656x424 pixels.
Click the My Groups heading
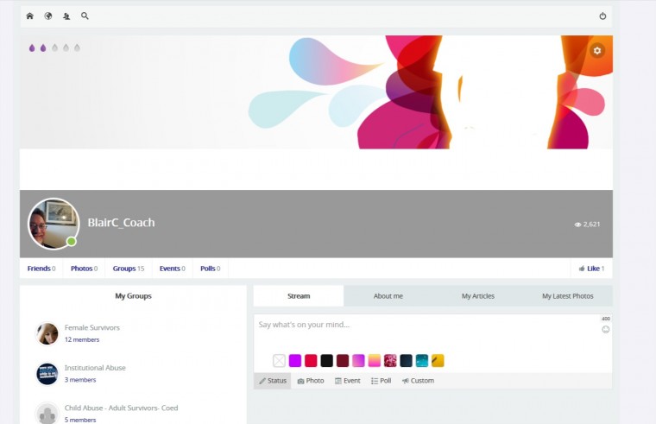(134, 296)
